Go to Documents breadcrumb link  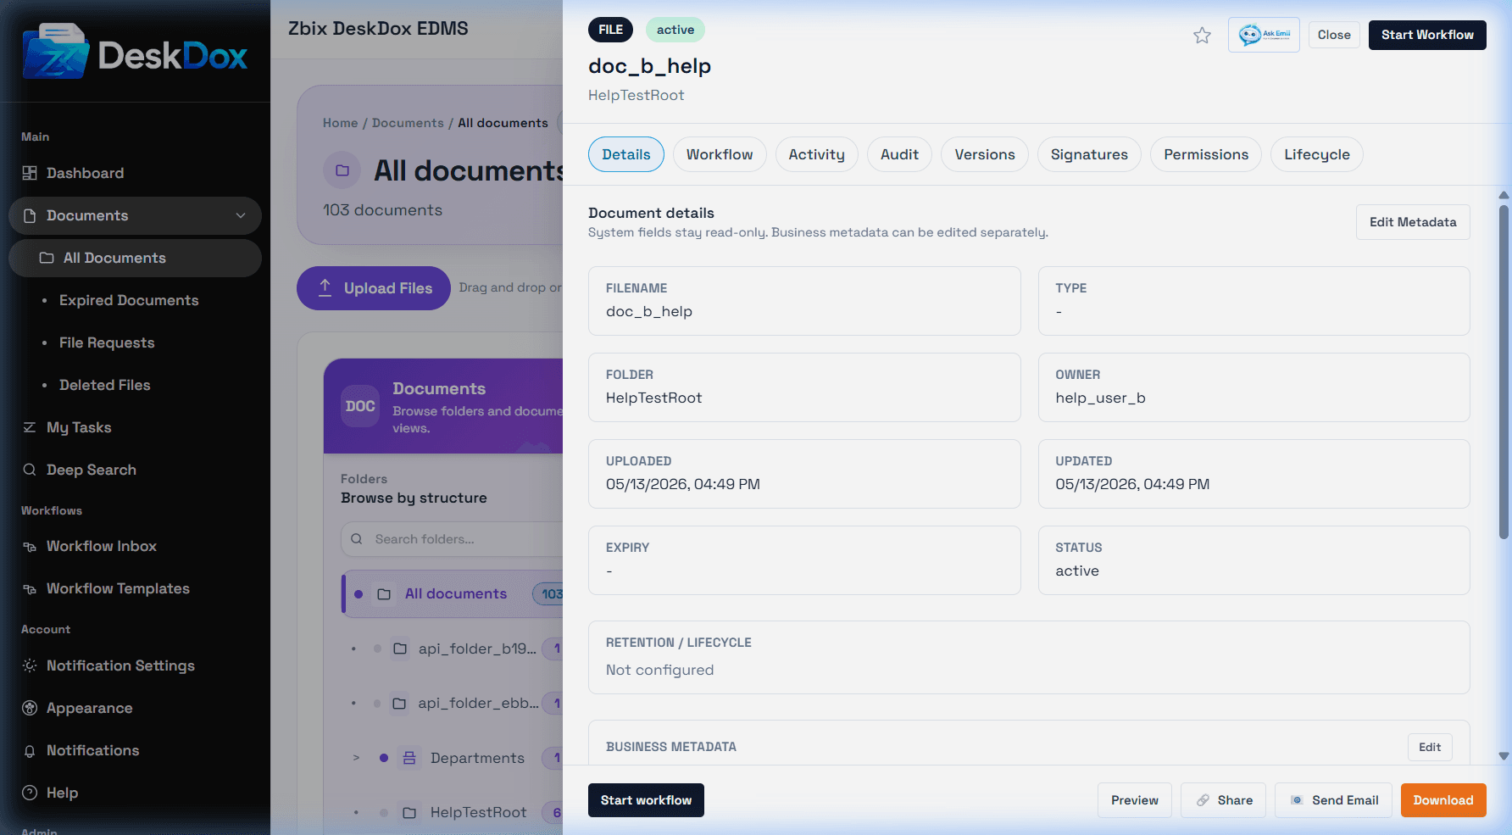(408, 123)
